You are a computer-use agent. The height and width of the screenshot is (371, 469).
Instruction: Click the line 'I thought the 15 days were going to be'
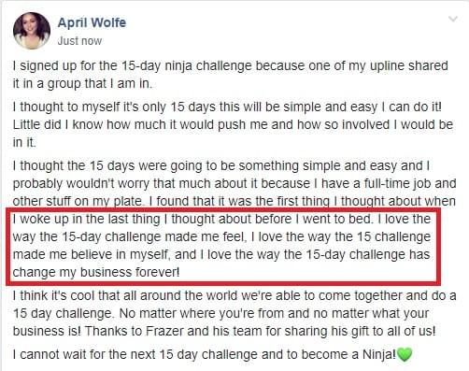coord(221,166)
